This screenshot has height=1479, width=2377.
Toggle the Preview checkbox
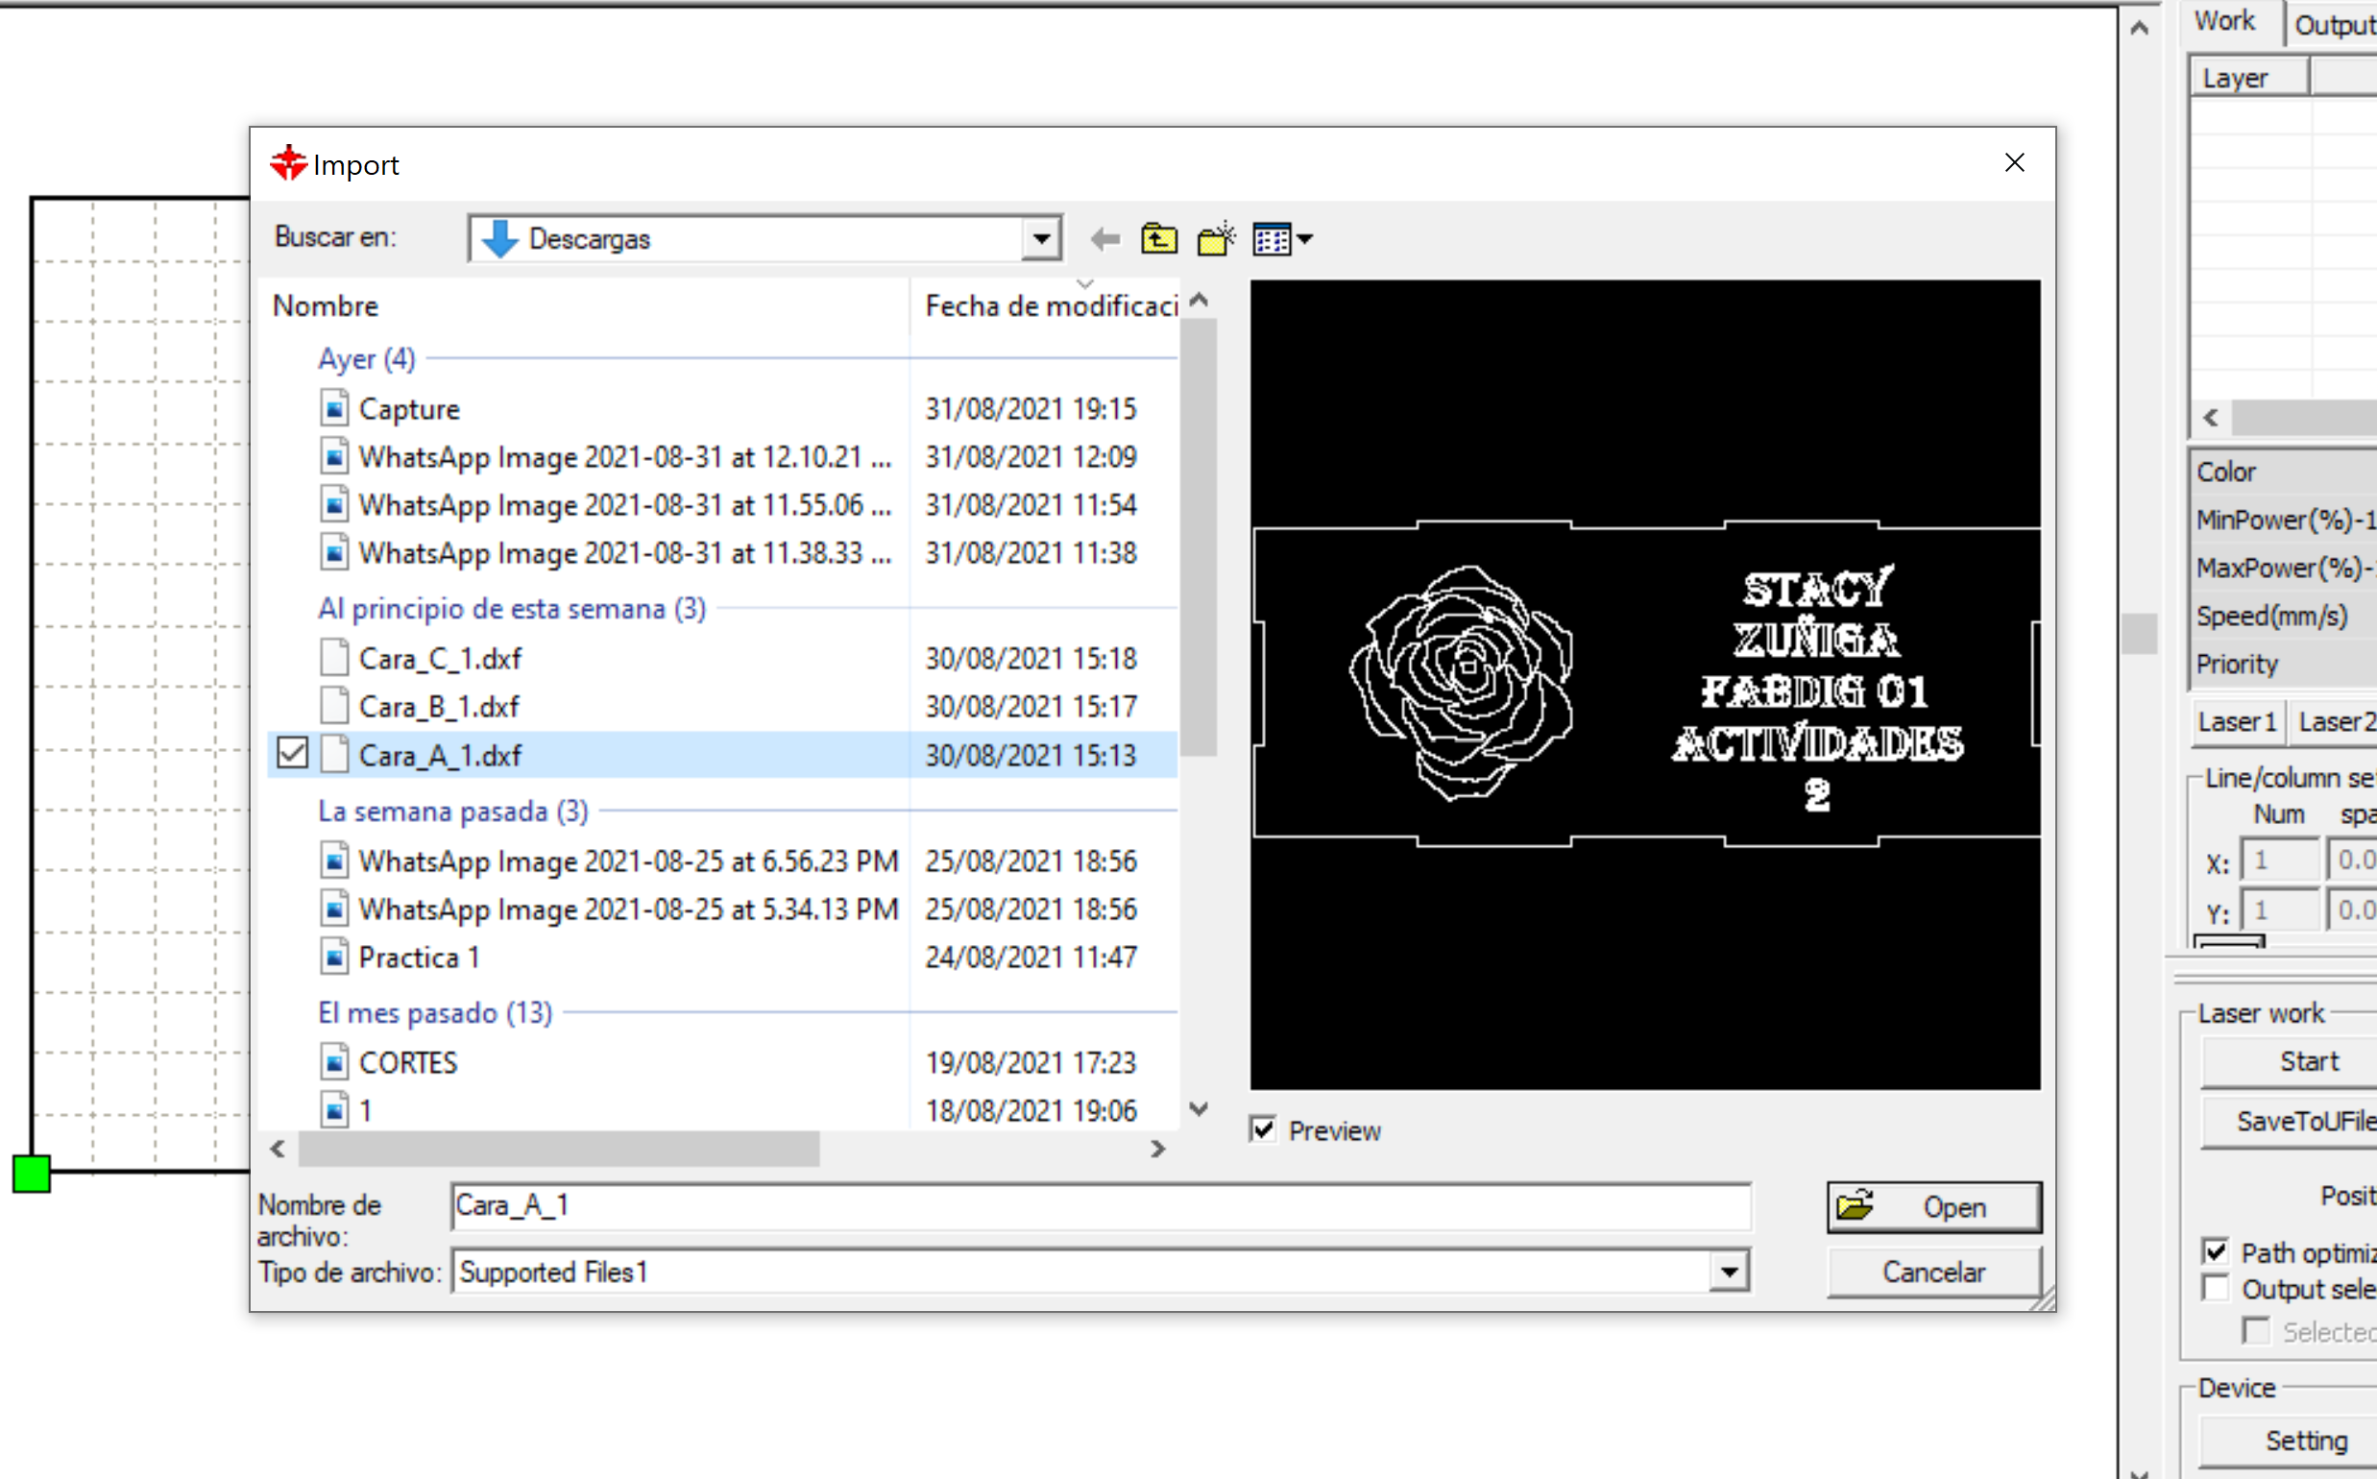pos(1263,1129)
